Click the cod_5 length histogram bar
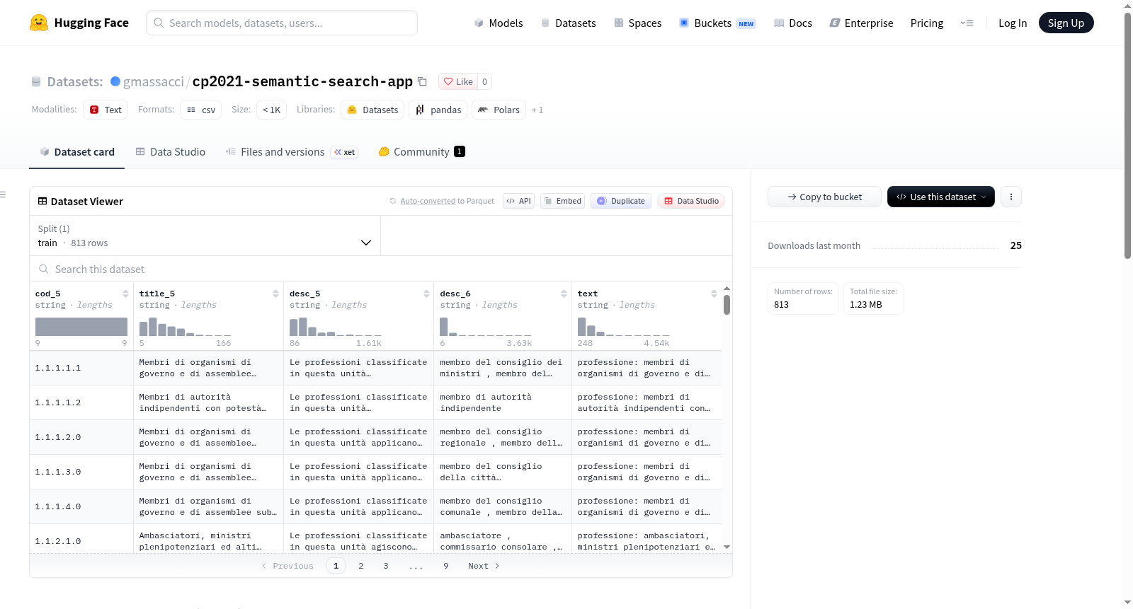 [x=81, y=326]
